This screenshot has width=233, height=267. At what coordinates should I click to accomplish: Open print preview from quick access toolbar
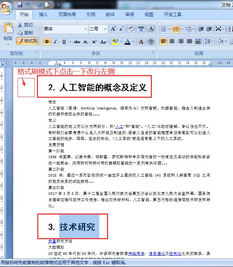[x=47, y=5]
